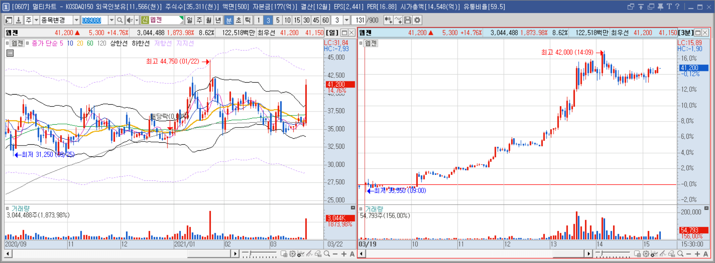Select the 30 minute interval button

[x=306, y=20]
